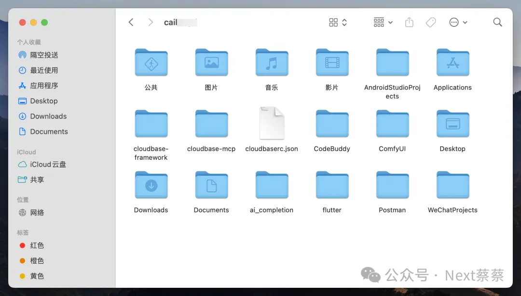This screenshot has height=296, width=521.
Task: Expand the group-by options dropdown
Action: coord(383,23)
